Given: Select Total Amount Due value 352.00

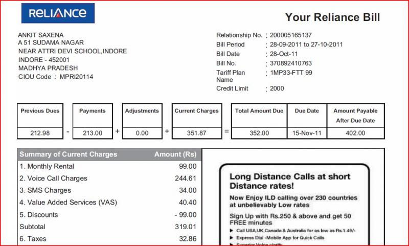Looking at the screenshot, I should [259, 133].
